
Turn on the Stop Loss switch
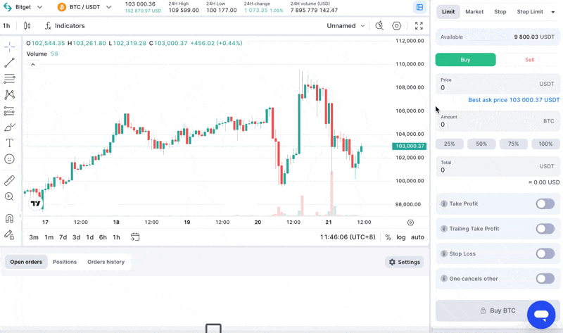(545, 253)
